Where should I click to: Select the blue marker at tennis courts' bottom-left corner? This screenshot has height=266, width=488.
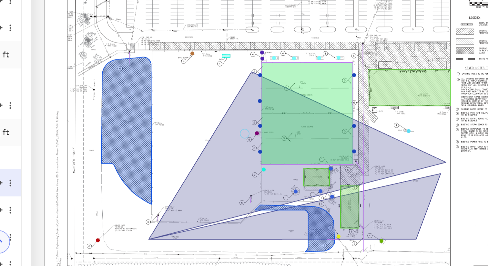tap(260, 151)
